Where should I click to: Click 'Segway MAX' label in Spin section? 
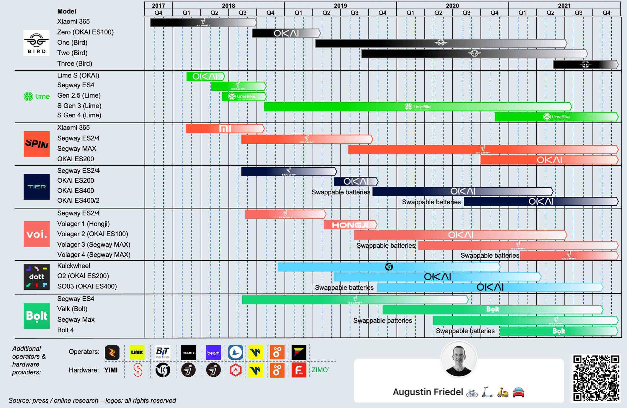(x=77, y=148)
